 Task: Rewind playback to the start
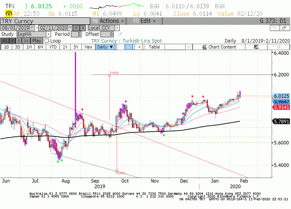(x=5, y=41)
